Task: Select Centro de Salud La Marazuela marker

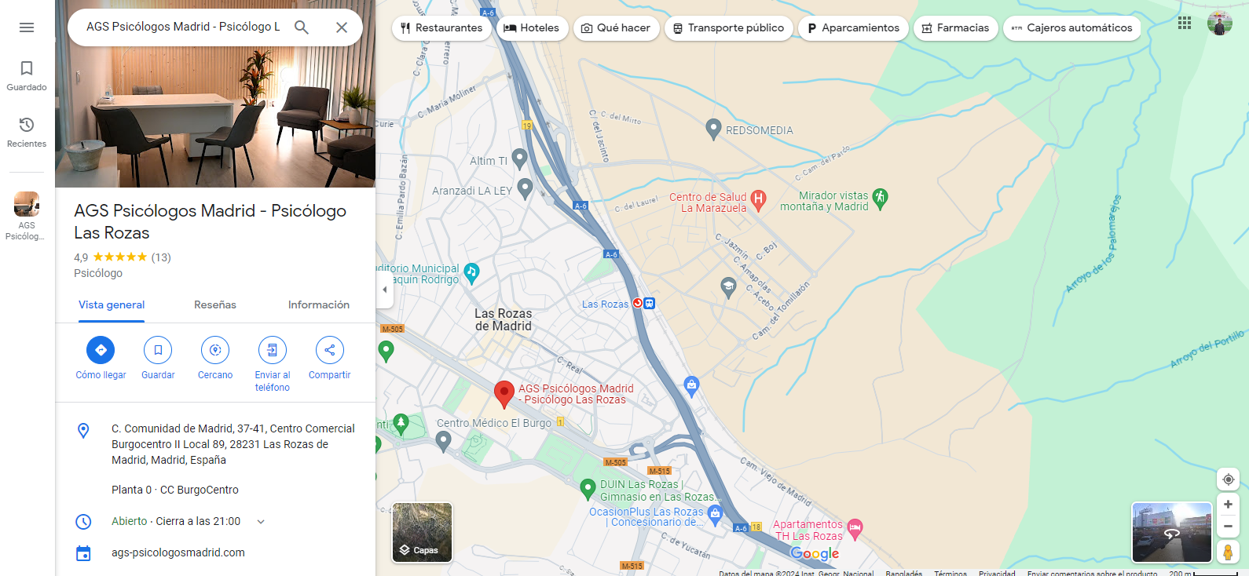Action: [758, 200]
